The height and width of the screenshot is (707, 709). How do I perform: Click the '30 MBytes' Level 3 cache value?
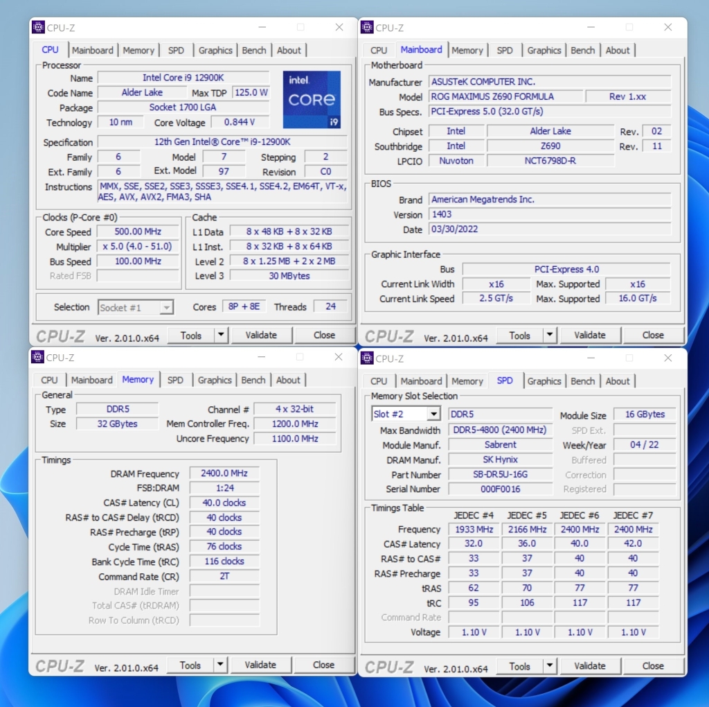coord(289,276)
